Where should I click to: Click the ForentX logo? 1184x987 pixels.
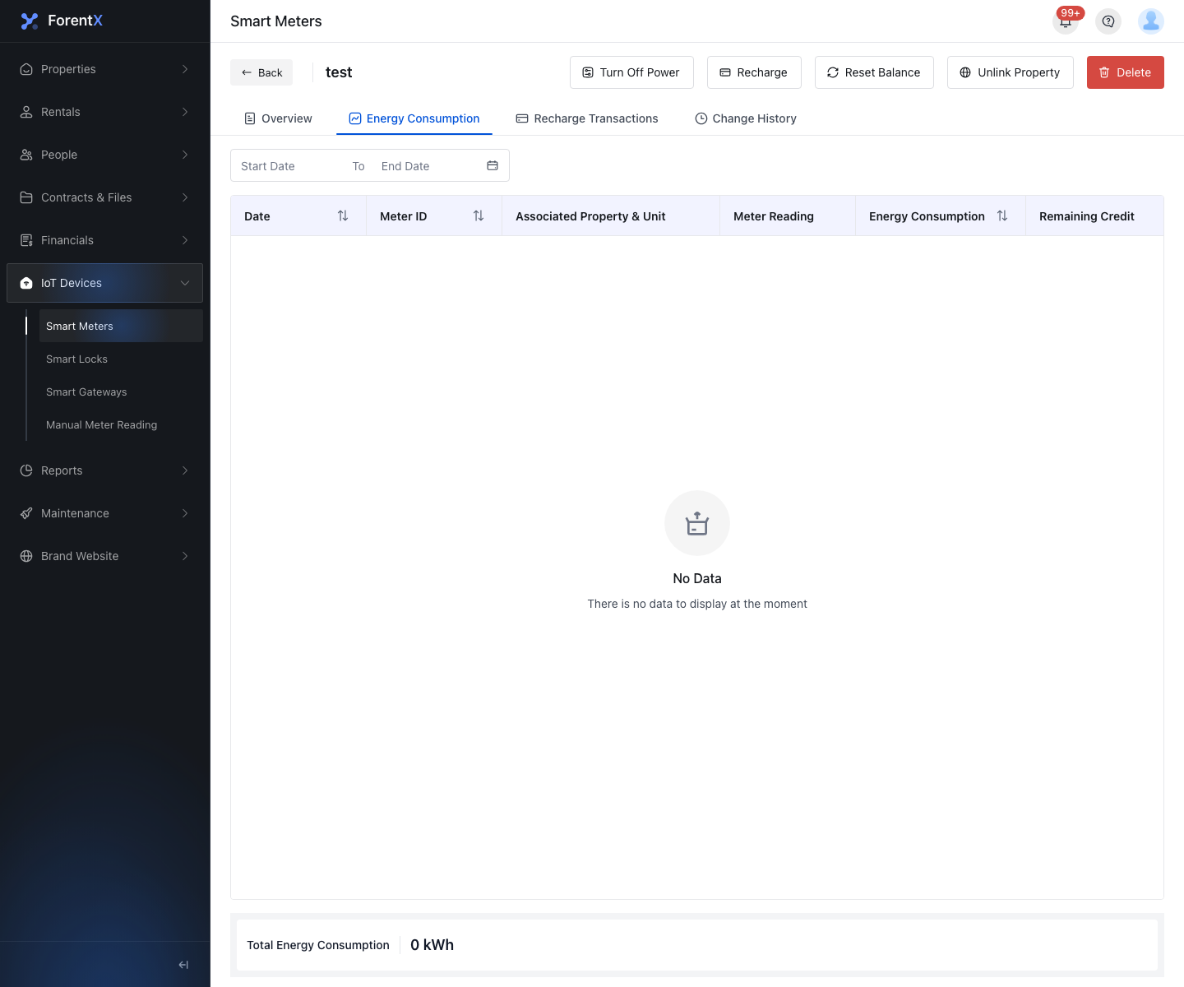pyautogui.click(x=62, y=21)
